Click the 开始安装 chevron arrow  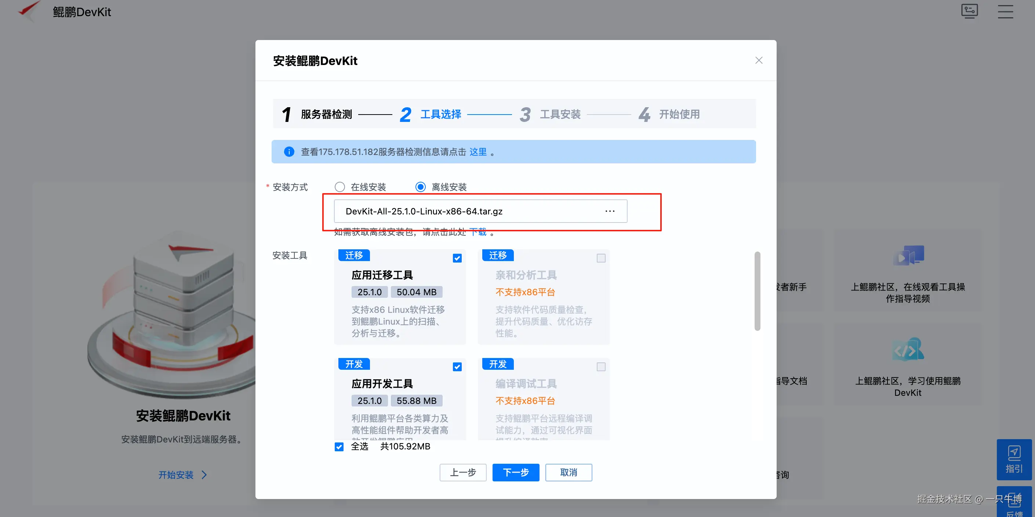[x=204, y=475]
